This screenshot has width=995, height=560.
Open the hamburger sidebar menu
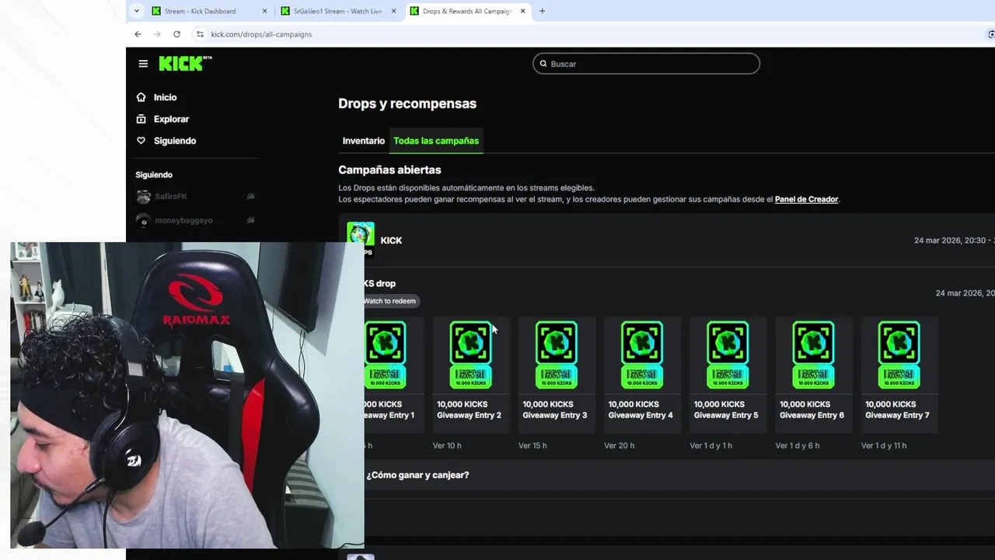[143, 64]
